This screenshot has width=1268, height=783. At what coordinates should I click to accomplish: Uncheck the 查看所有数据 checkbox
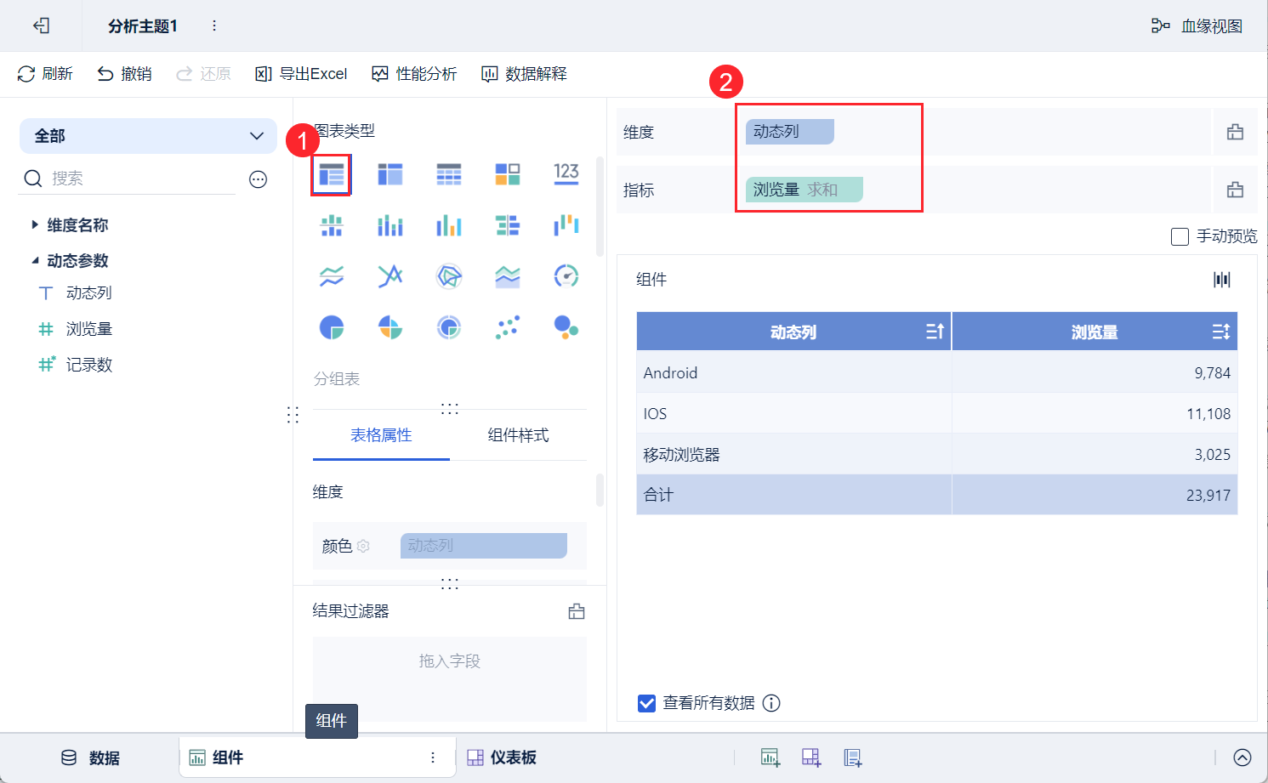point(646,703)
